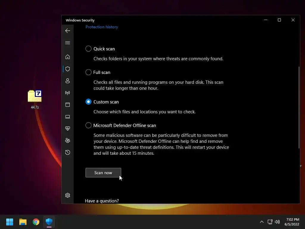Open the Protection history link
The height and width of the screenshot is (229, 305).
pyautogui.click(x=102, y=27)
